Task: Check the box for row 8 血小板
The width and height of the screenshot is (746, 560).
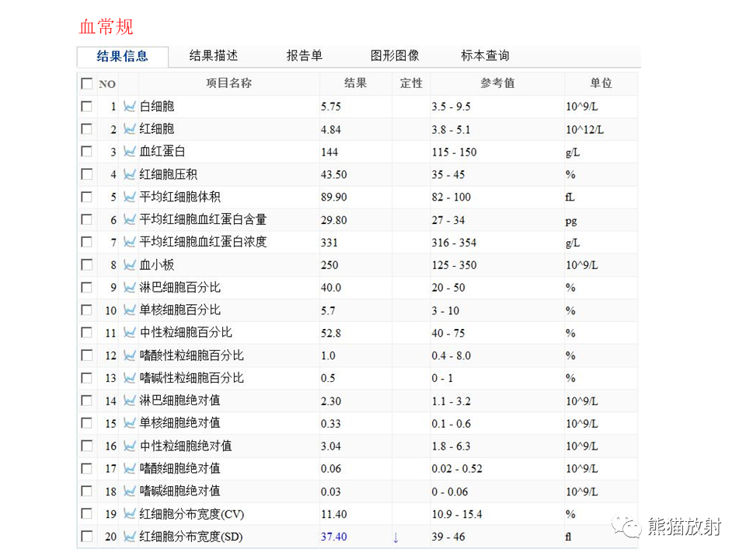Action: [86, 264]
